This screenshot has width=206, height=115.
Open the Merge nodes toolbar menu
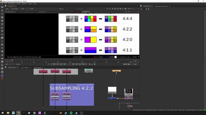[2, 31]
